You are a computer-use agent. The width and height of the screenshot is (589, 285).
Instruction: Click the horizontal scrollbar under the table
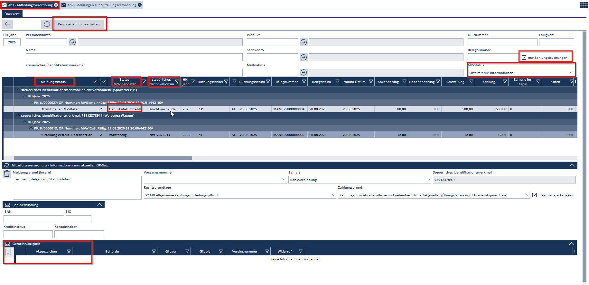click(x=103, y=158)
